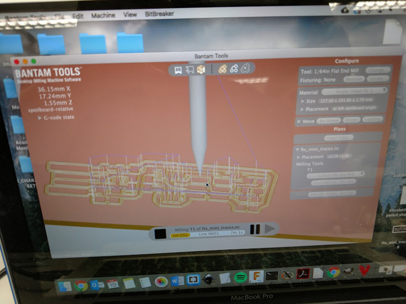Open Photos in the Dock
This screenshot has width=406, height=304.
(161, 281)
